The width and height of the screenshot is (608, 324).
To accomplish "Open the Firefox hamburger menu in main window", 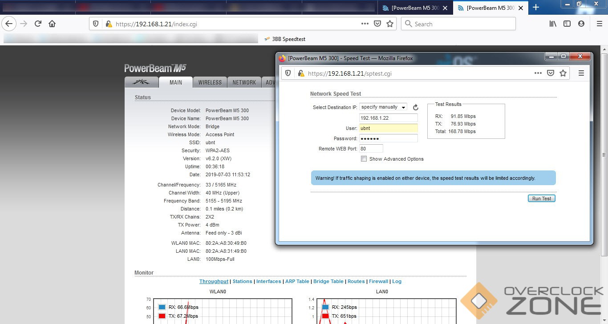I will click(x=599, y=24).
